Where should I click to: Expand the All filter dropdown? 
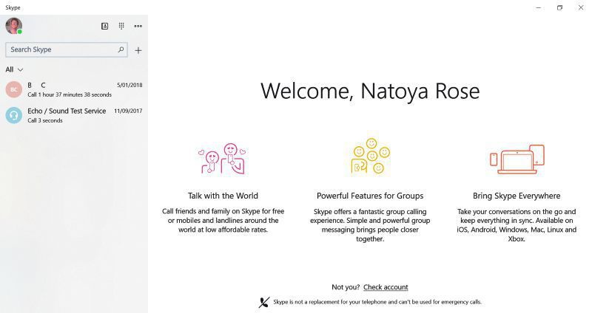pos(14,69)
